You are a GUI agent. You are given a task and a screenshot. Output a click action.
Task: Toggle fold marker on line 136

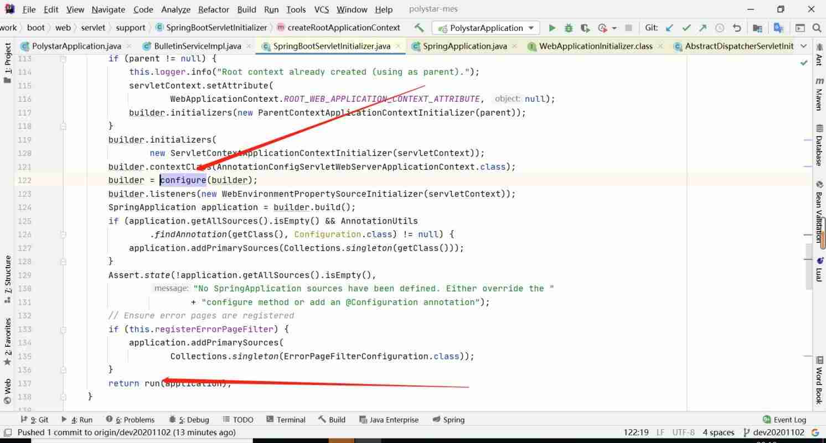click(x=63, y=369)
